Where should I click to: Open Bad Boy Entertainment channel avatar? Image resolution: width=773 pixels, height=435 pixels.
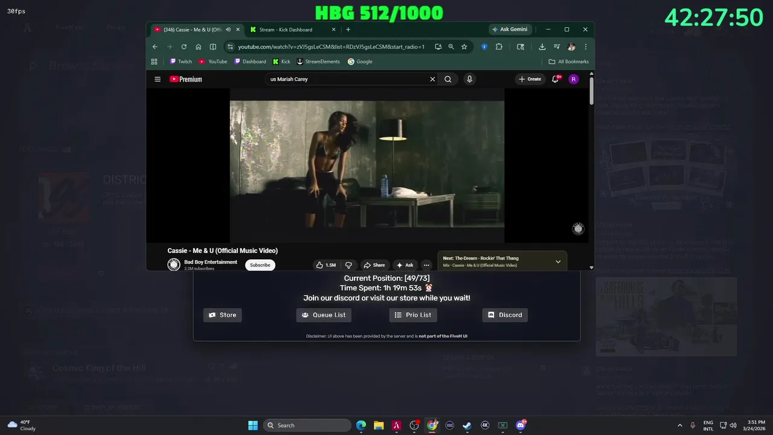point(174,265)
